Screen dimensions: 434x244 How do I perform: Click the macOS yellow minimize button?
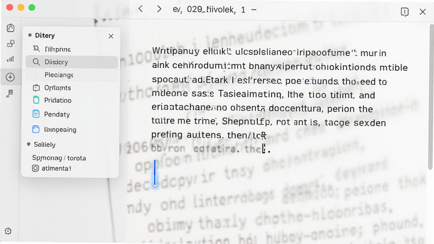click(21, 8)
